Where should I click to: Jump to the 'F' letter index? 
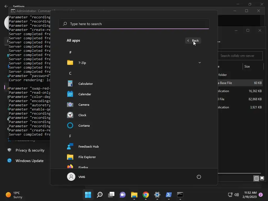pyautogui.click(x=70, y=136)
